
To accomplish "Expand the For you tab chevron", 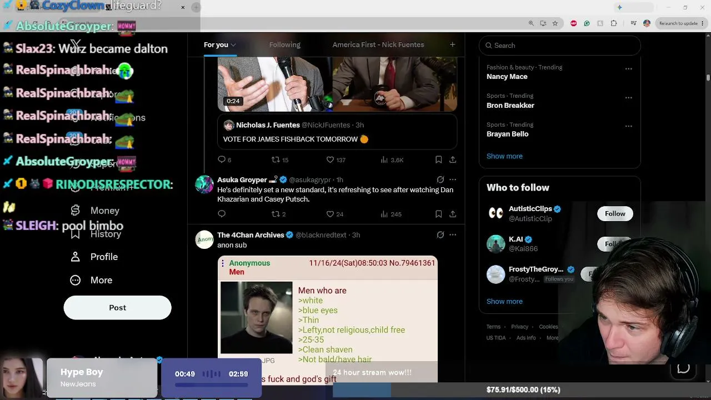I will point(233,44).
